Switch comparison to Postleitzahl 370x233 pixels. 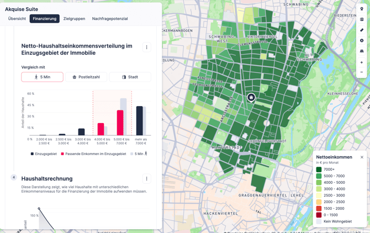pyautogui.click(x=86, y=77)
